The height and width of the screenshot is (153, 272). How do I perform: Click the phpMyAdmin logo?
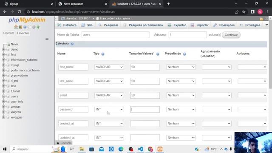tap(27, 20)
